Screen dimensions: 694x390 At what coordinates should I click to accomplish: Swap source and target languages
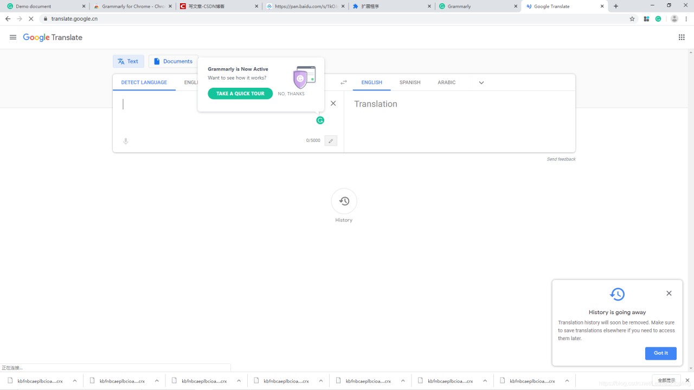343,82
